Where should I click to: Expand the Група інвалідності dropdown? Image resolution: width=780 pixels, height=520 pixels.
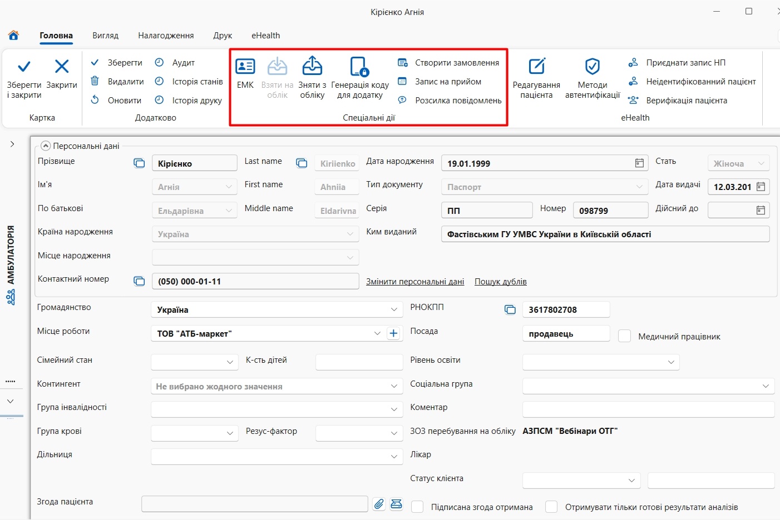pyautogui.click(x=393, y=409)
